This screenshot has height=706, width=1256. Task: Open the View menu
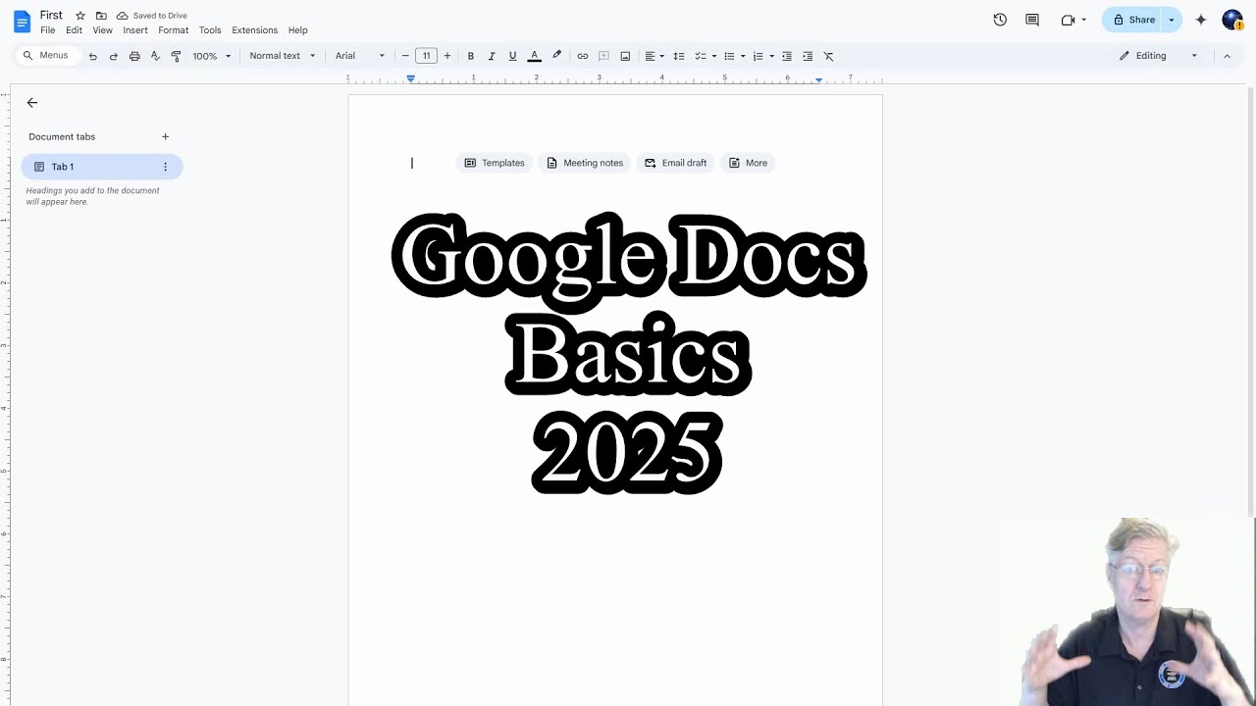coord(103,30)
